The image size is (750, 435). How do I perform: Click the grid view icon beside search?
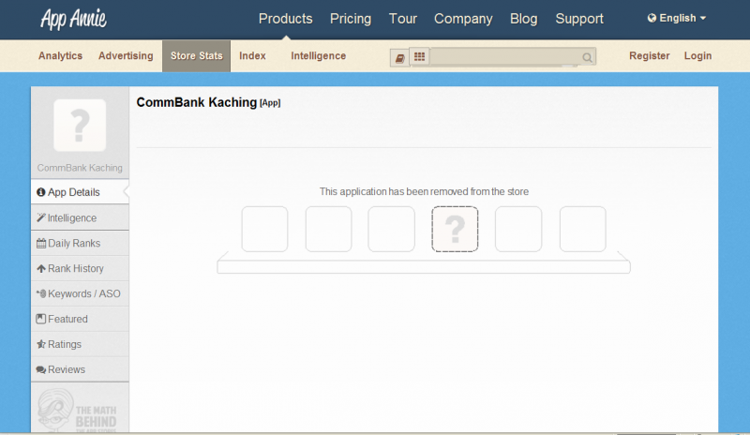[x=419, y=57]
